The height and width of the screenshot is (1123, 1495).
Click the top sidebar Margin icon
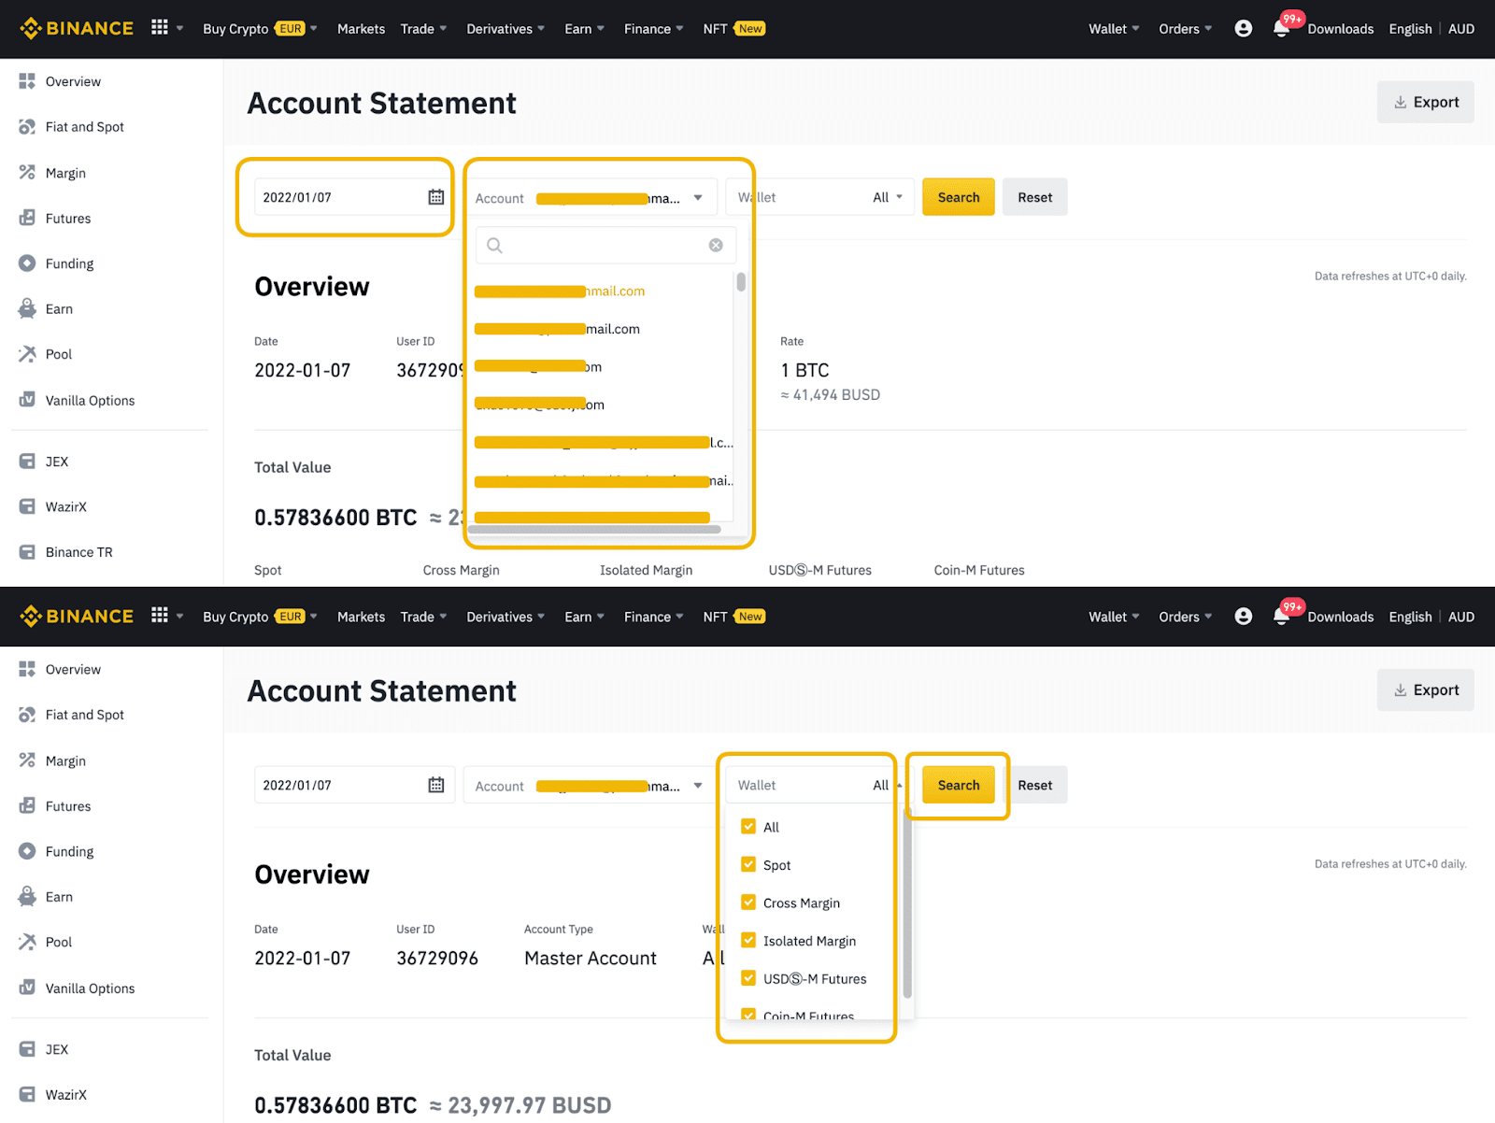(x=27, y=173)
